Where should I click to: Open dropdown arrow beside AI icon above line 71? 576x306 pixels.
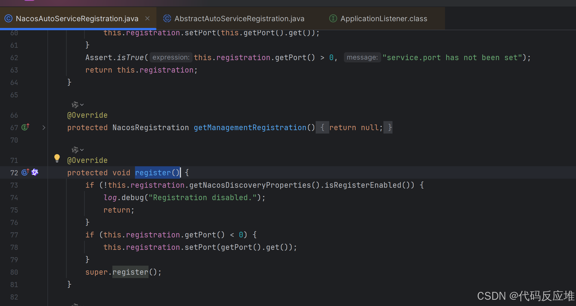[x=82, y=150]
